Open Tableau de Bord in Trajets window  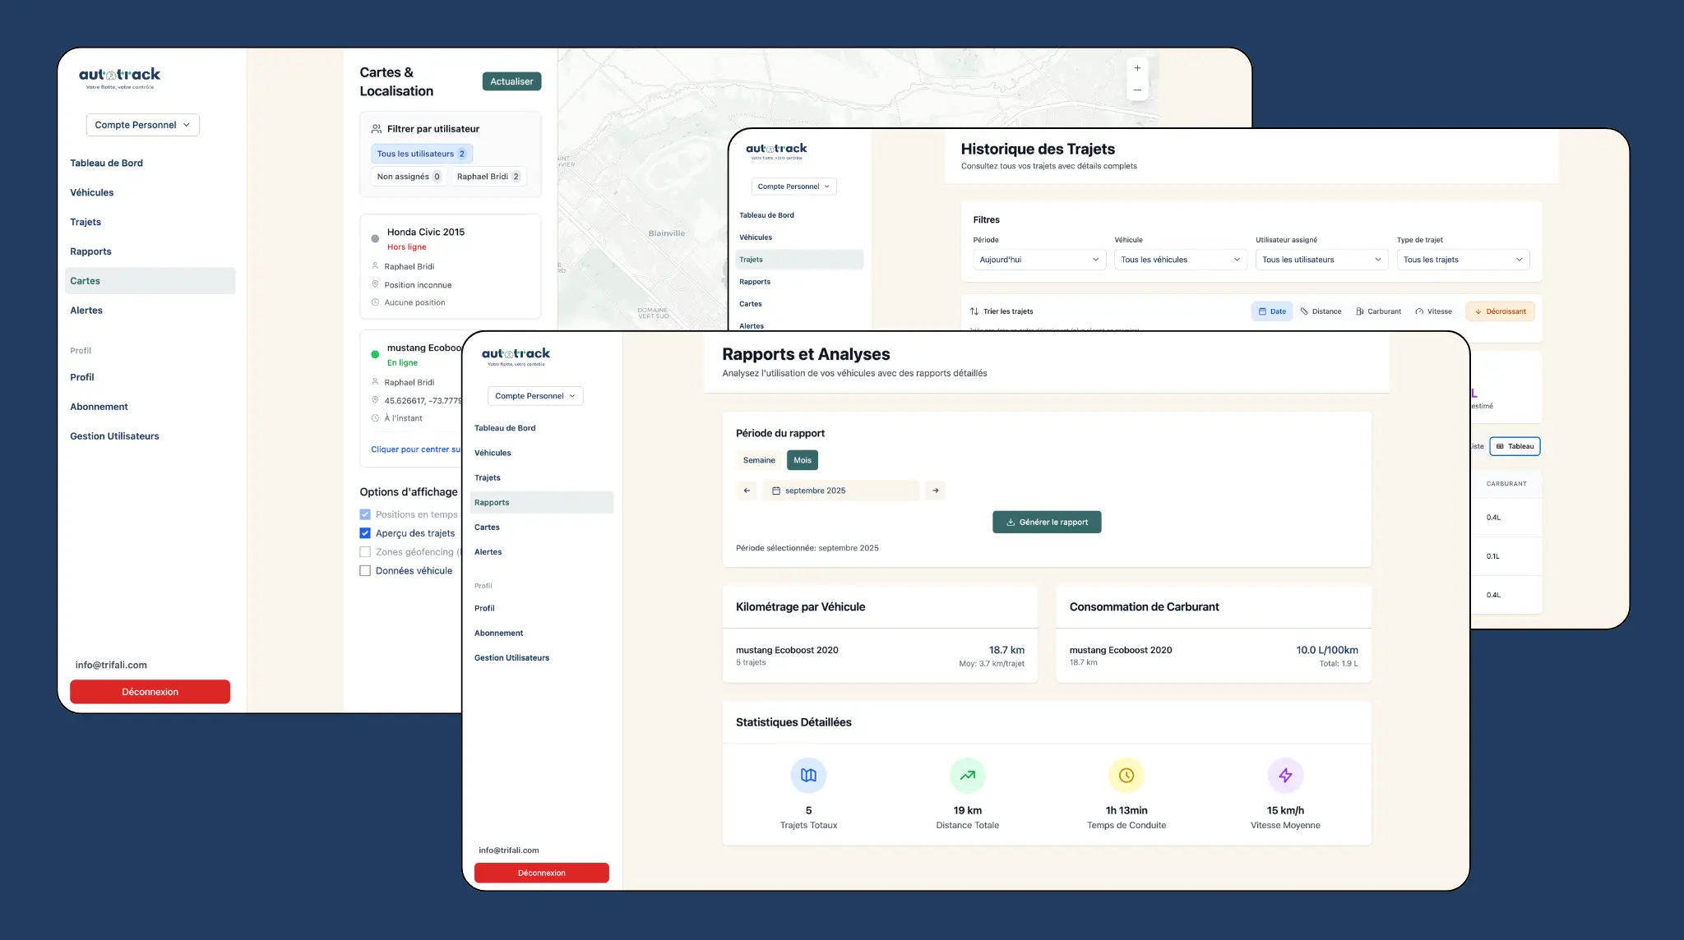766,215
